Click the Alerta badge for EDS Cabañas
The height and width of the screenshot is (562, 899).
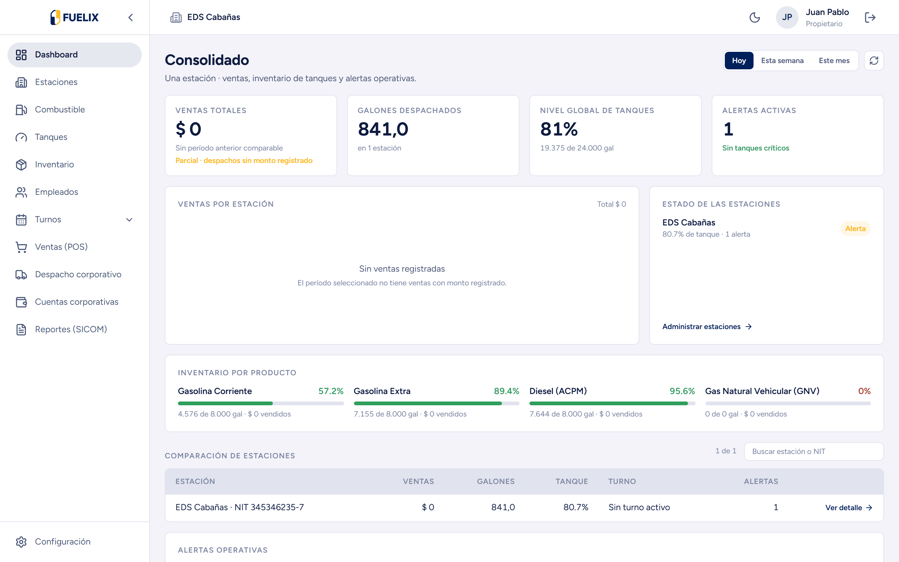[x=855, y=229]
